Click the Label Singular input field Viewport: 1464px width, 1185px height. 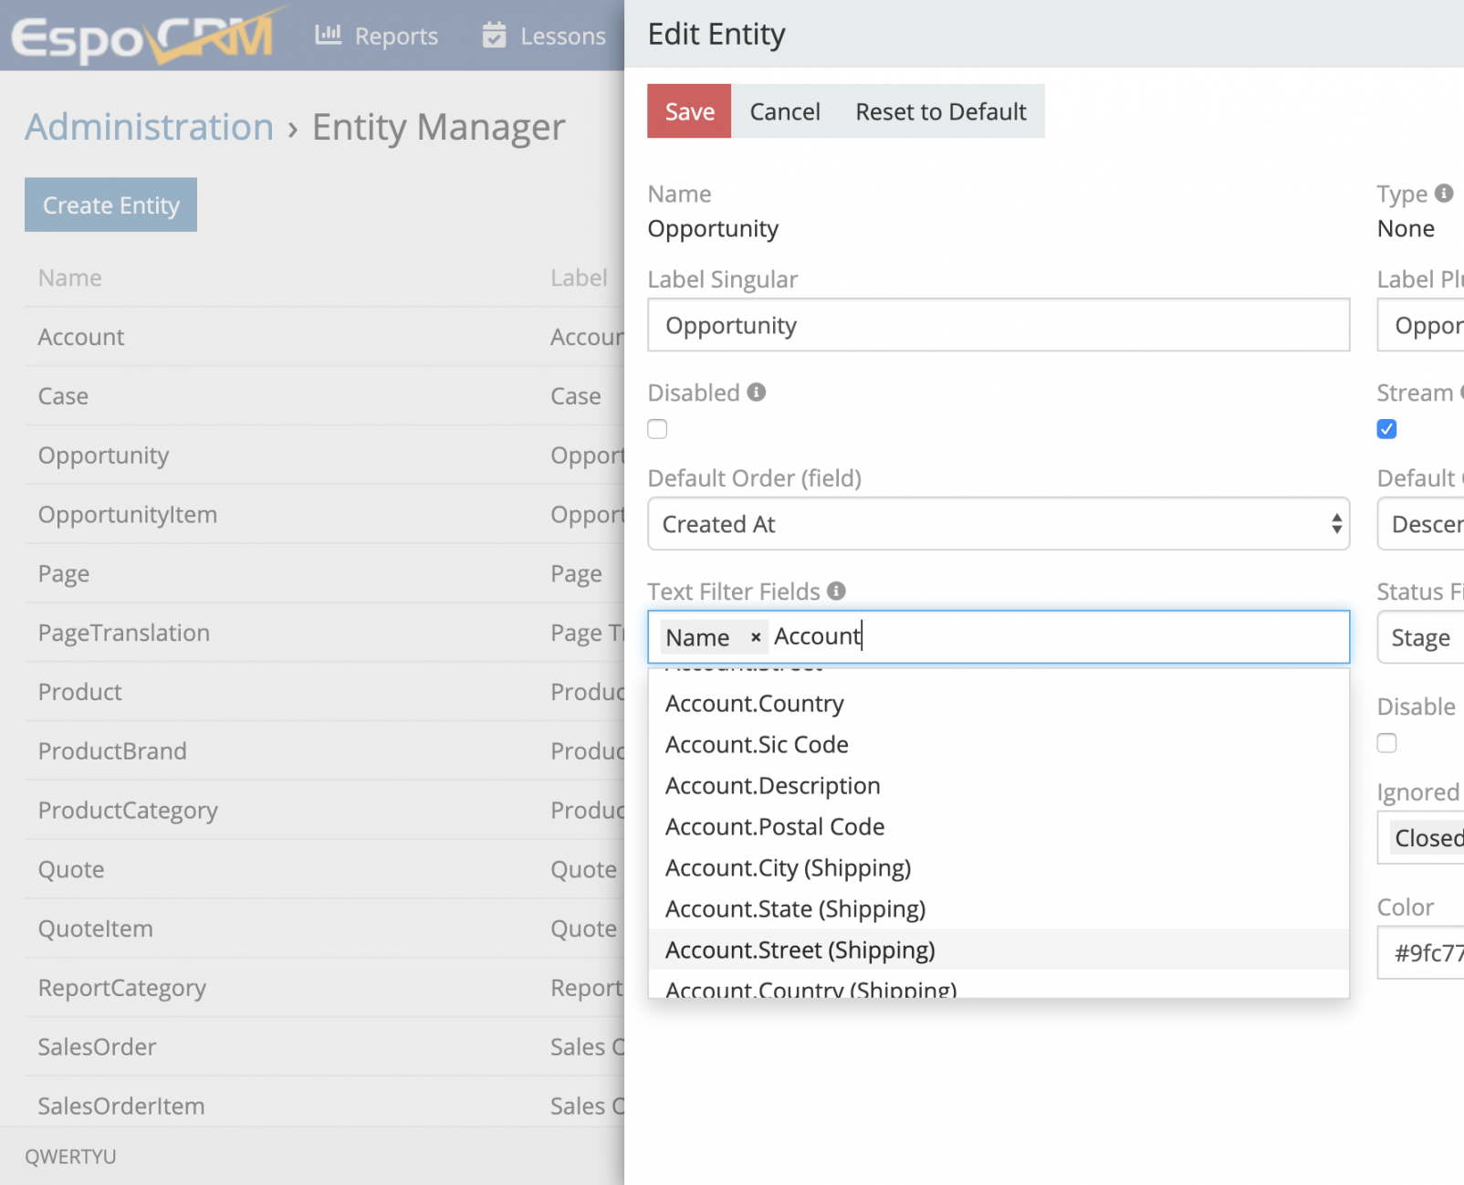click(x=998, y=326)
